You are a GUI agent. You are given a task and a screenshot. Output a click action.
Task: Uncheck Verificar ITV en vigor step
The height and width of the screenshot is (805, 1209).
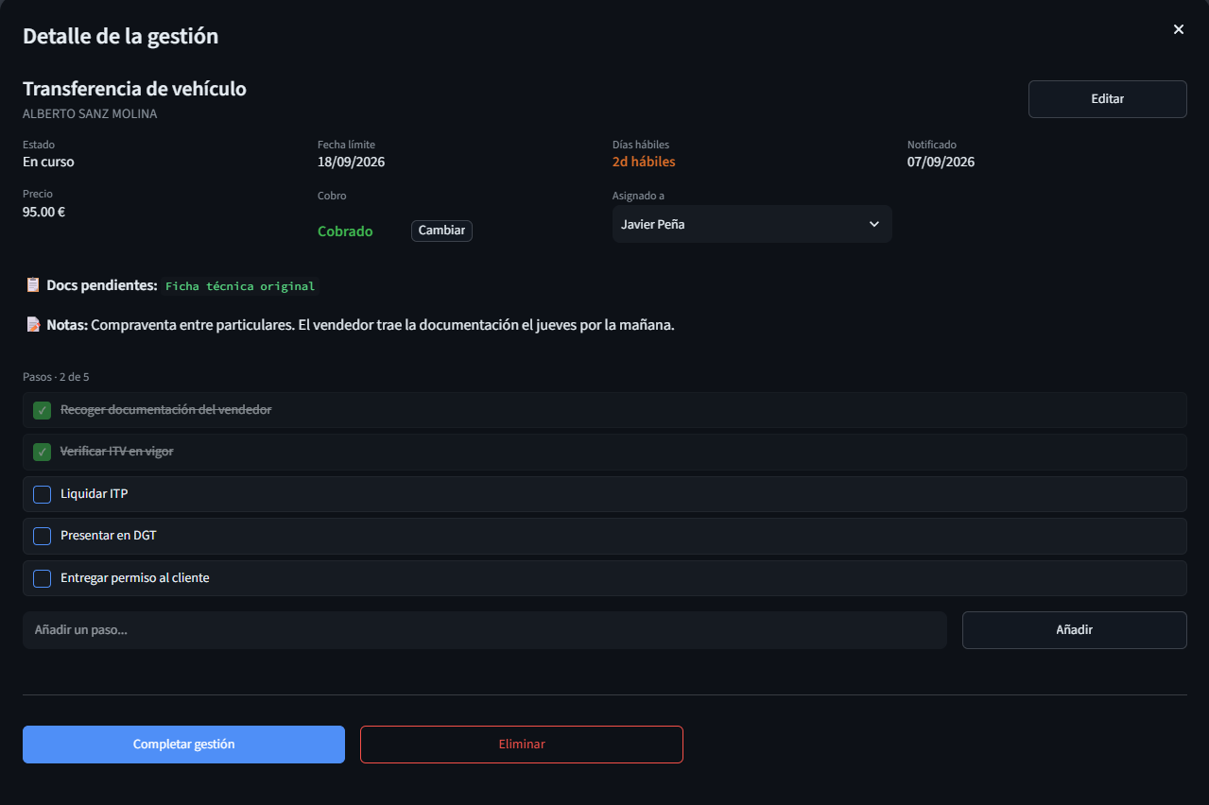42,452
